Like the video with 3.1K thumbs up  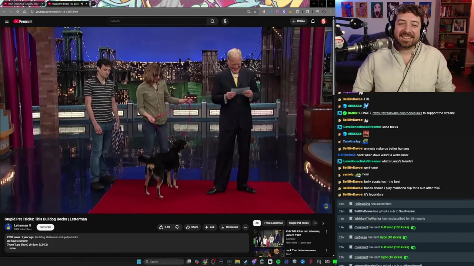(165, 227)
